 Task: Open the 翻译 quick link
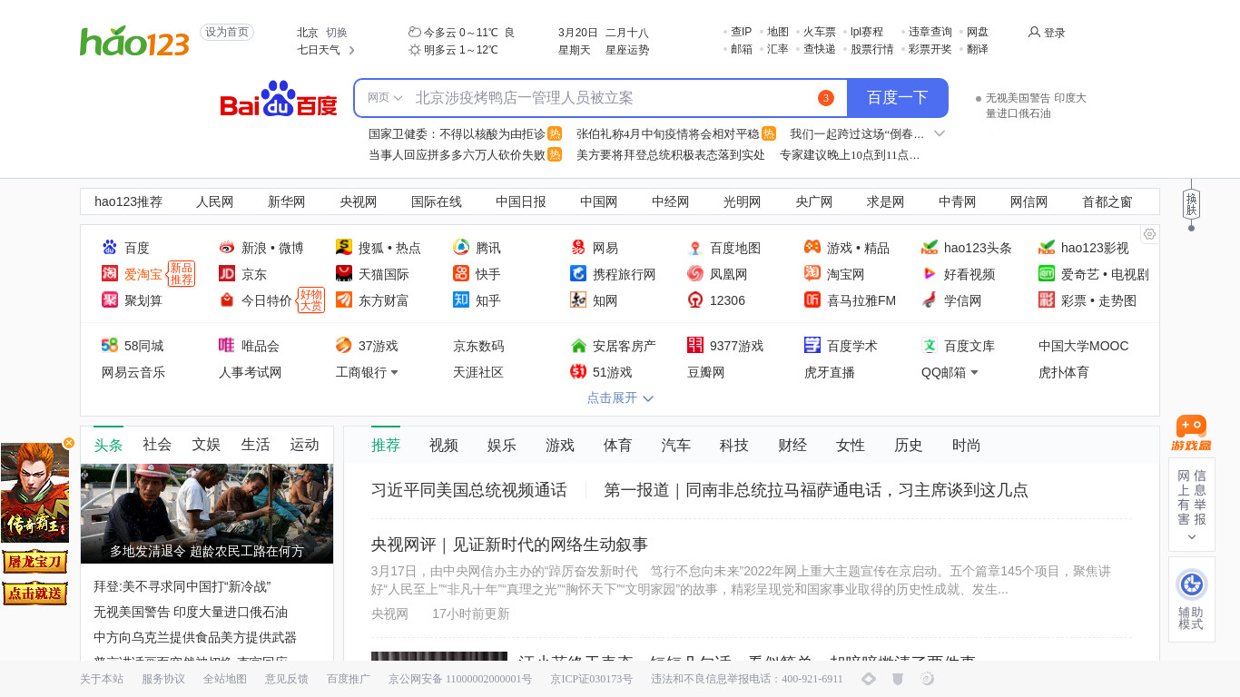coord(978,49)
